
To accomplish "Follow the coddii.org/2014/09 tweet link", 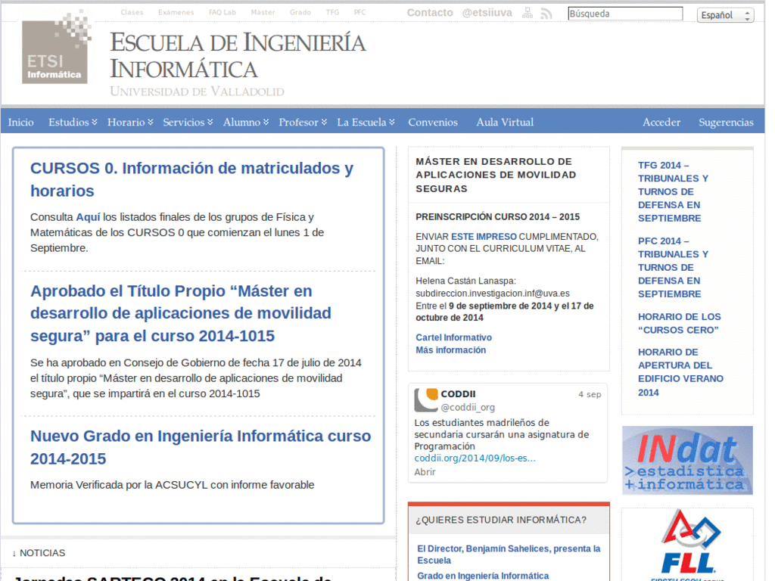I will (475, 458).
